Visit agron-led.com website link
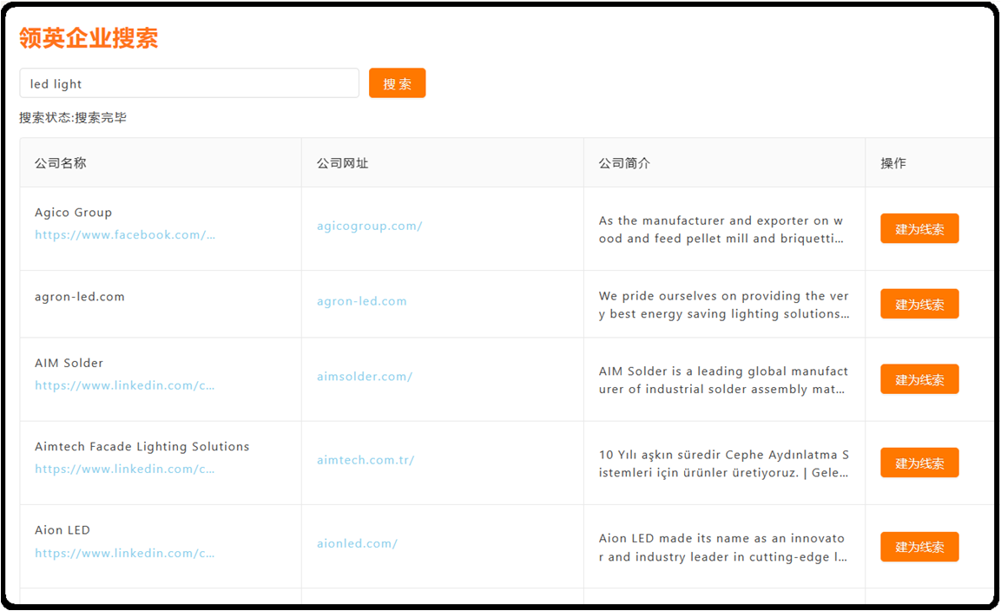This screenshot has height=611, width=1001. click(362, 301)
